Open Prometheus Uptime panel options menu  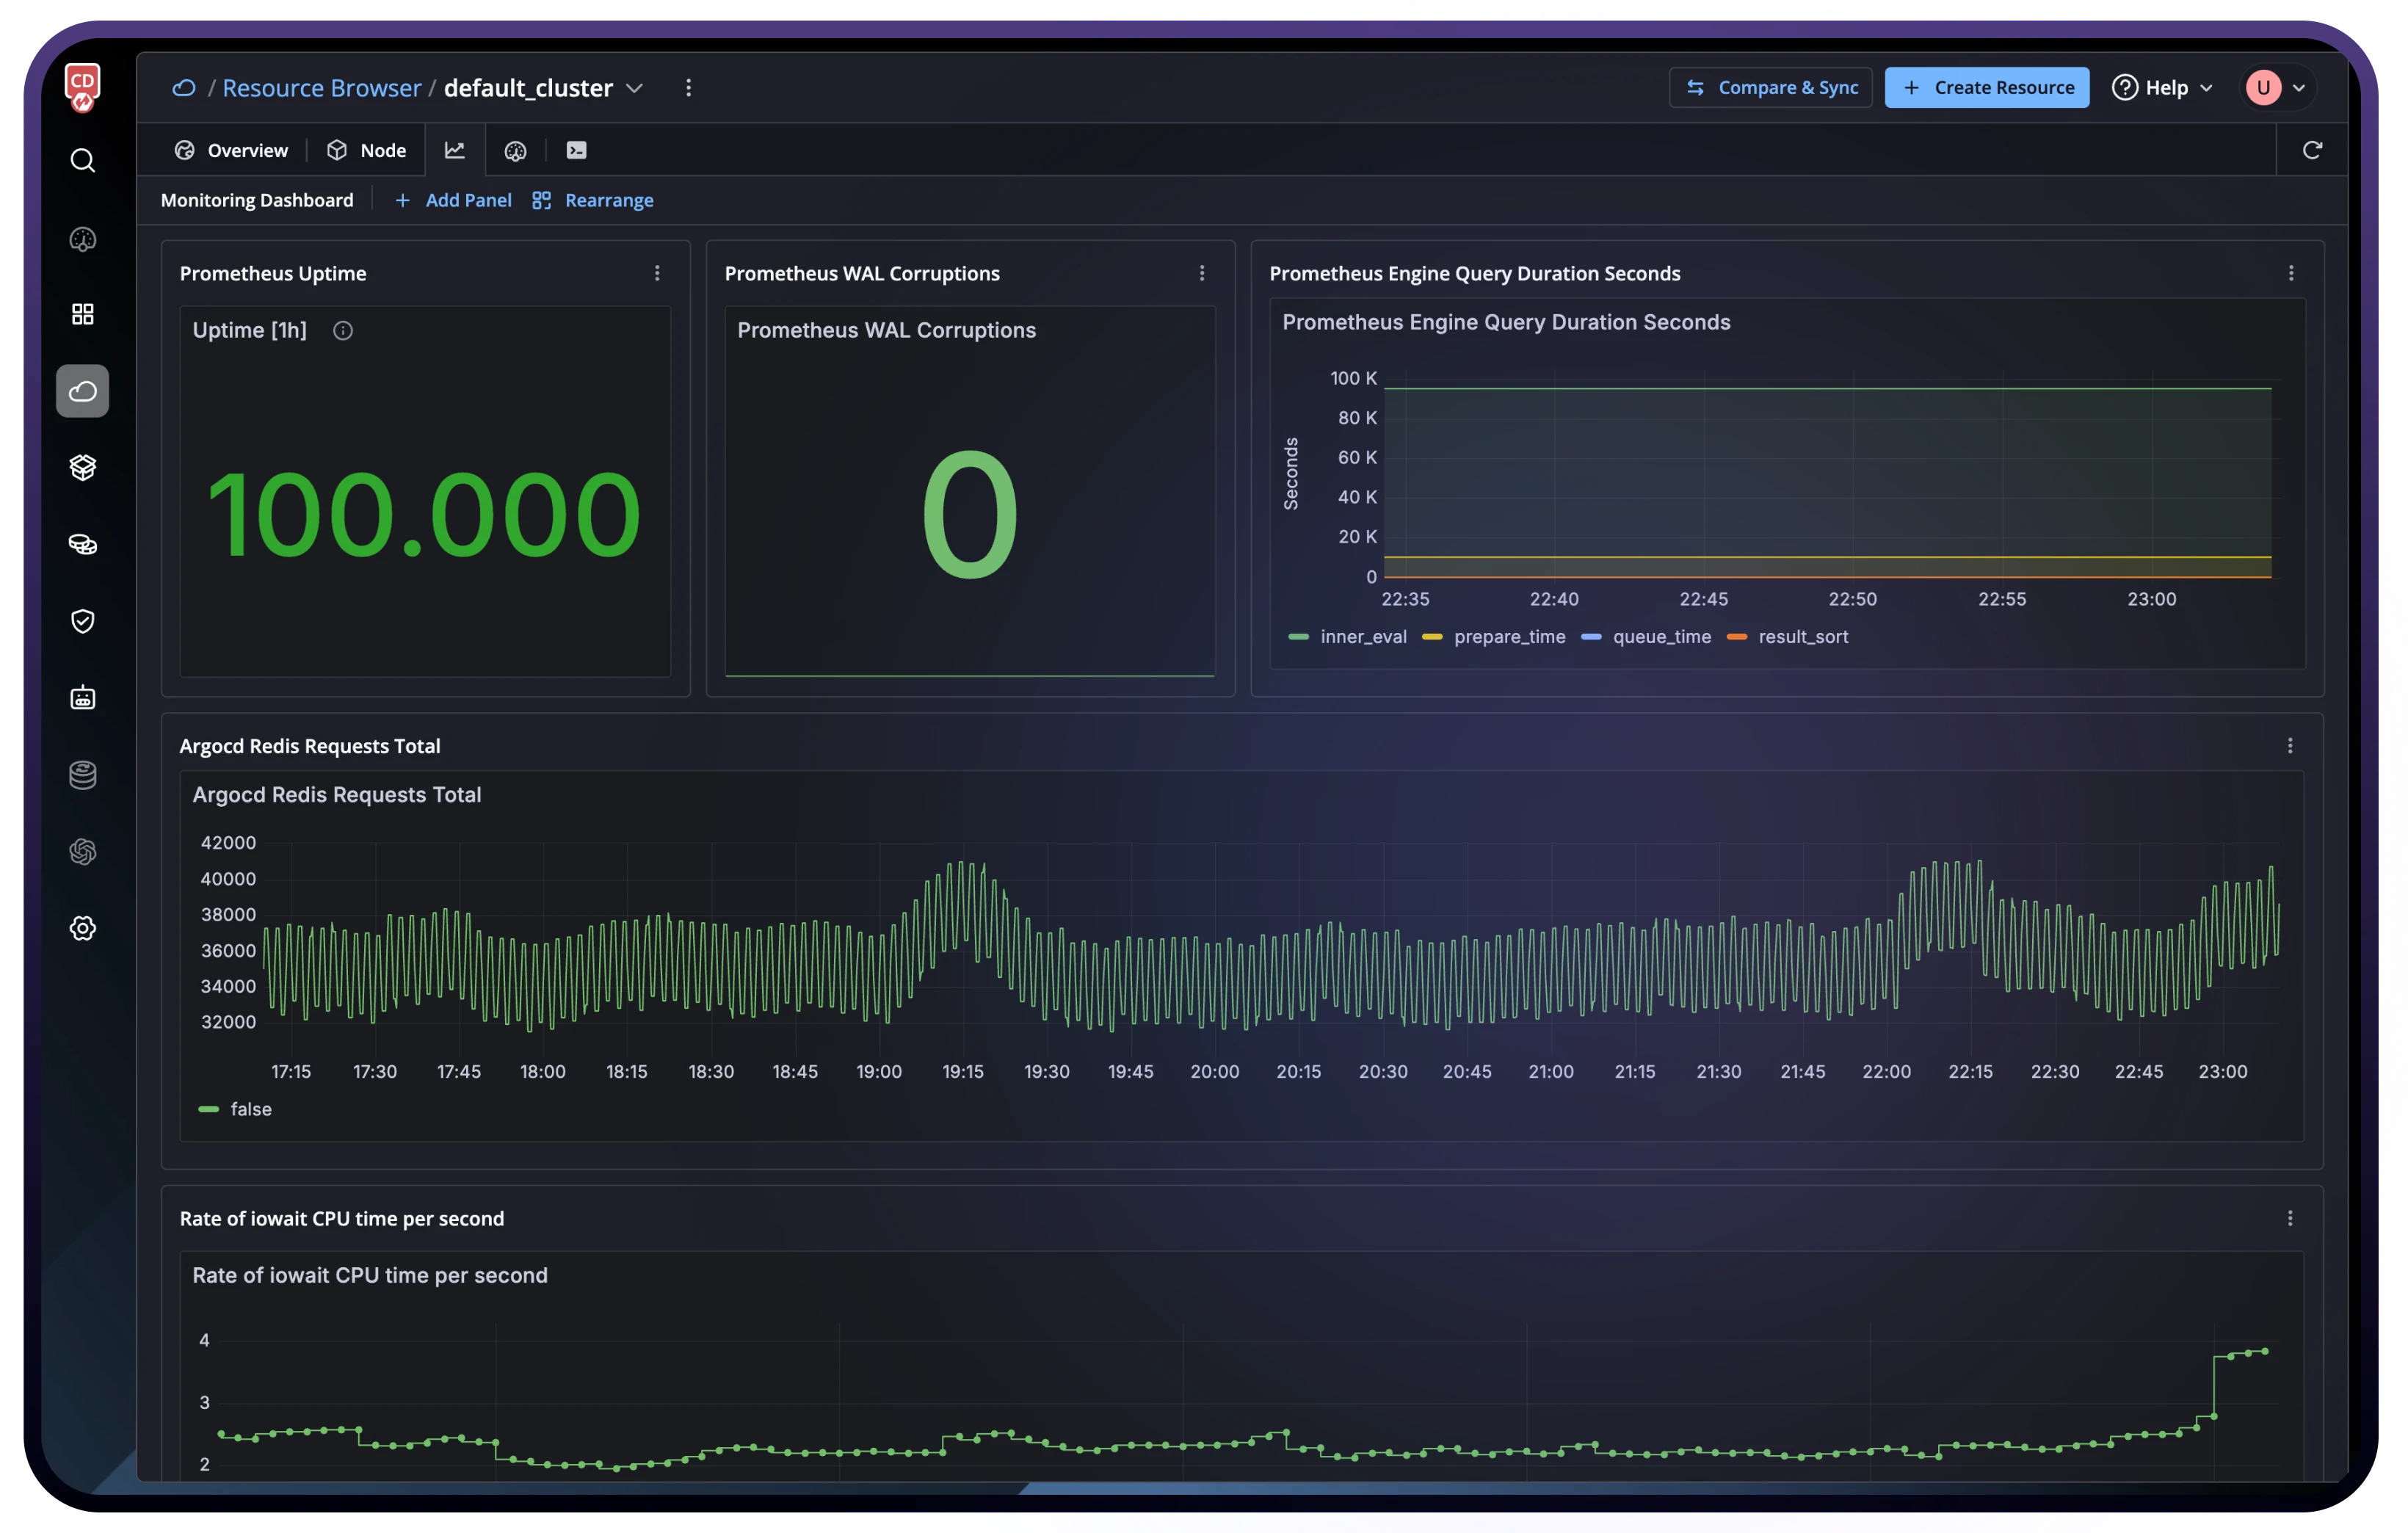[657, 273]
